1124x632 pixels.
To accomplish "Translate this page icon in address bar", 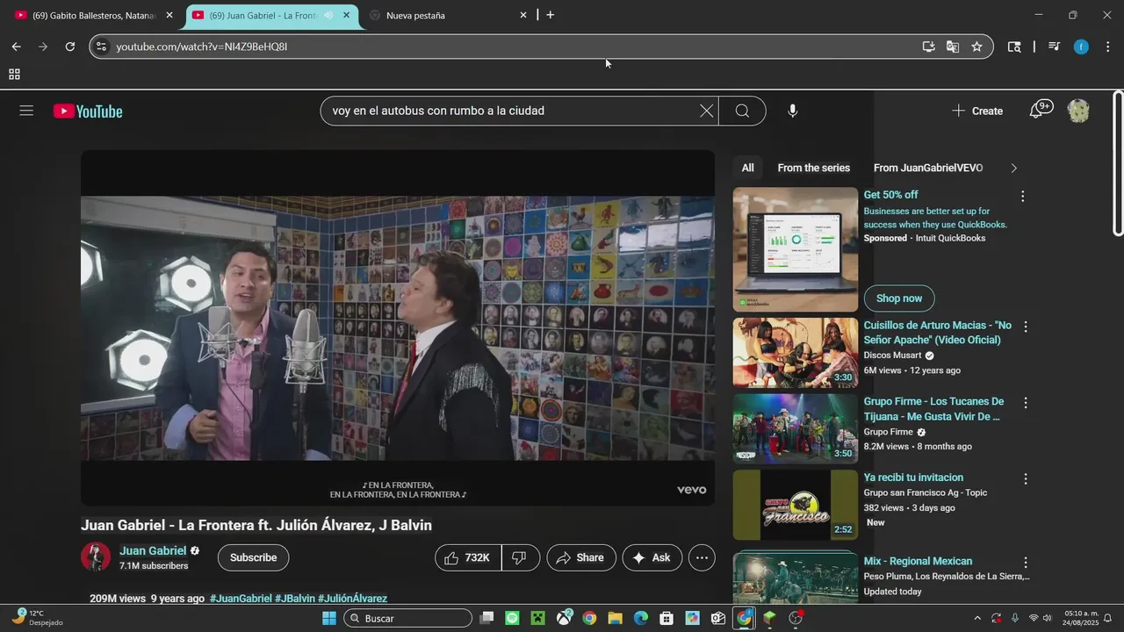I will pyautogui.click(x=953, y=47).
